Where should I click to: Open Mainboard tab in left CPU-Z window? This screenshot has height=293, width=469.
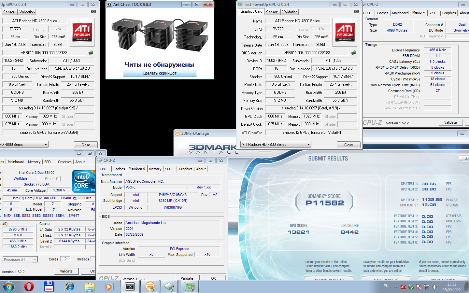[x=16, y=162]
